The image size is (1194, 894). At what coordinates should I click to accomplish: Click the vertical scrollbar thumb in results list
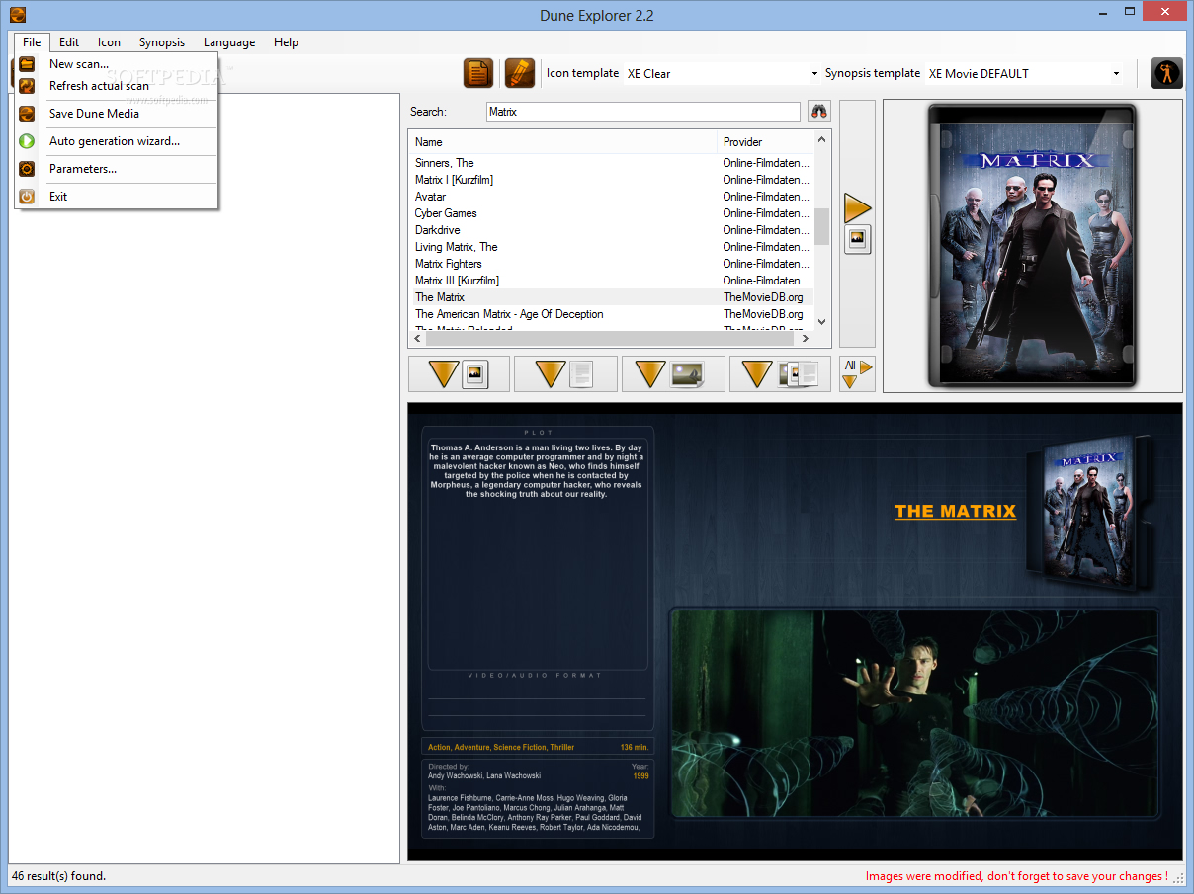[x=822, y=226]
